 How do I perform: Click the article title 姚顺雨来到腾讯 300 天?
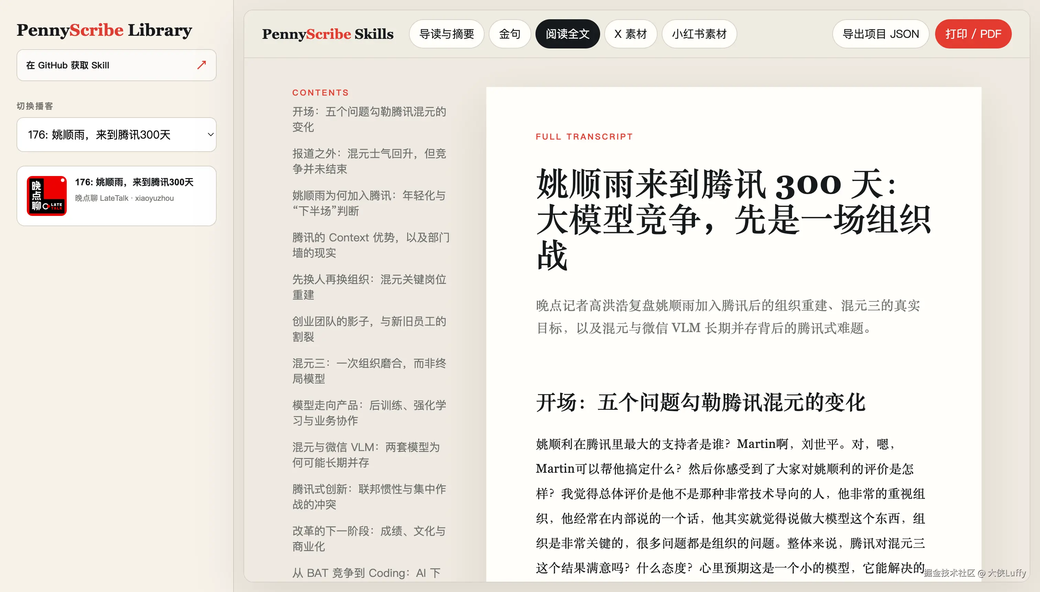tap(734, 219)
